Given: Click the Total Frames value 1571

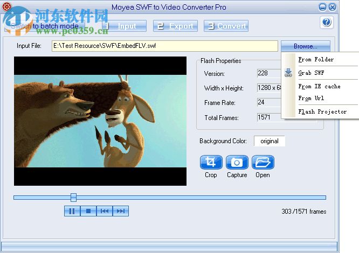Looking at the screenshot, I should (269, 117).
